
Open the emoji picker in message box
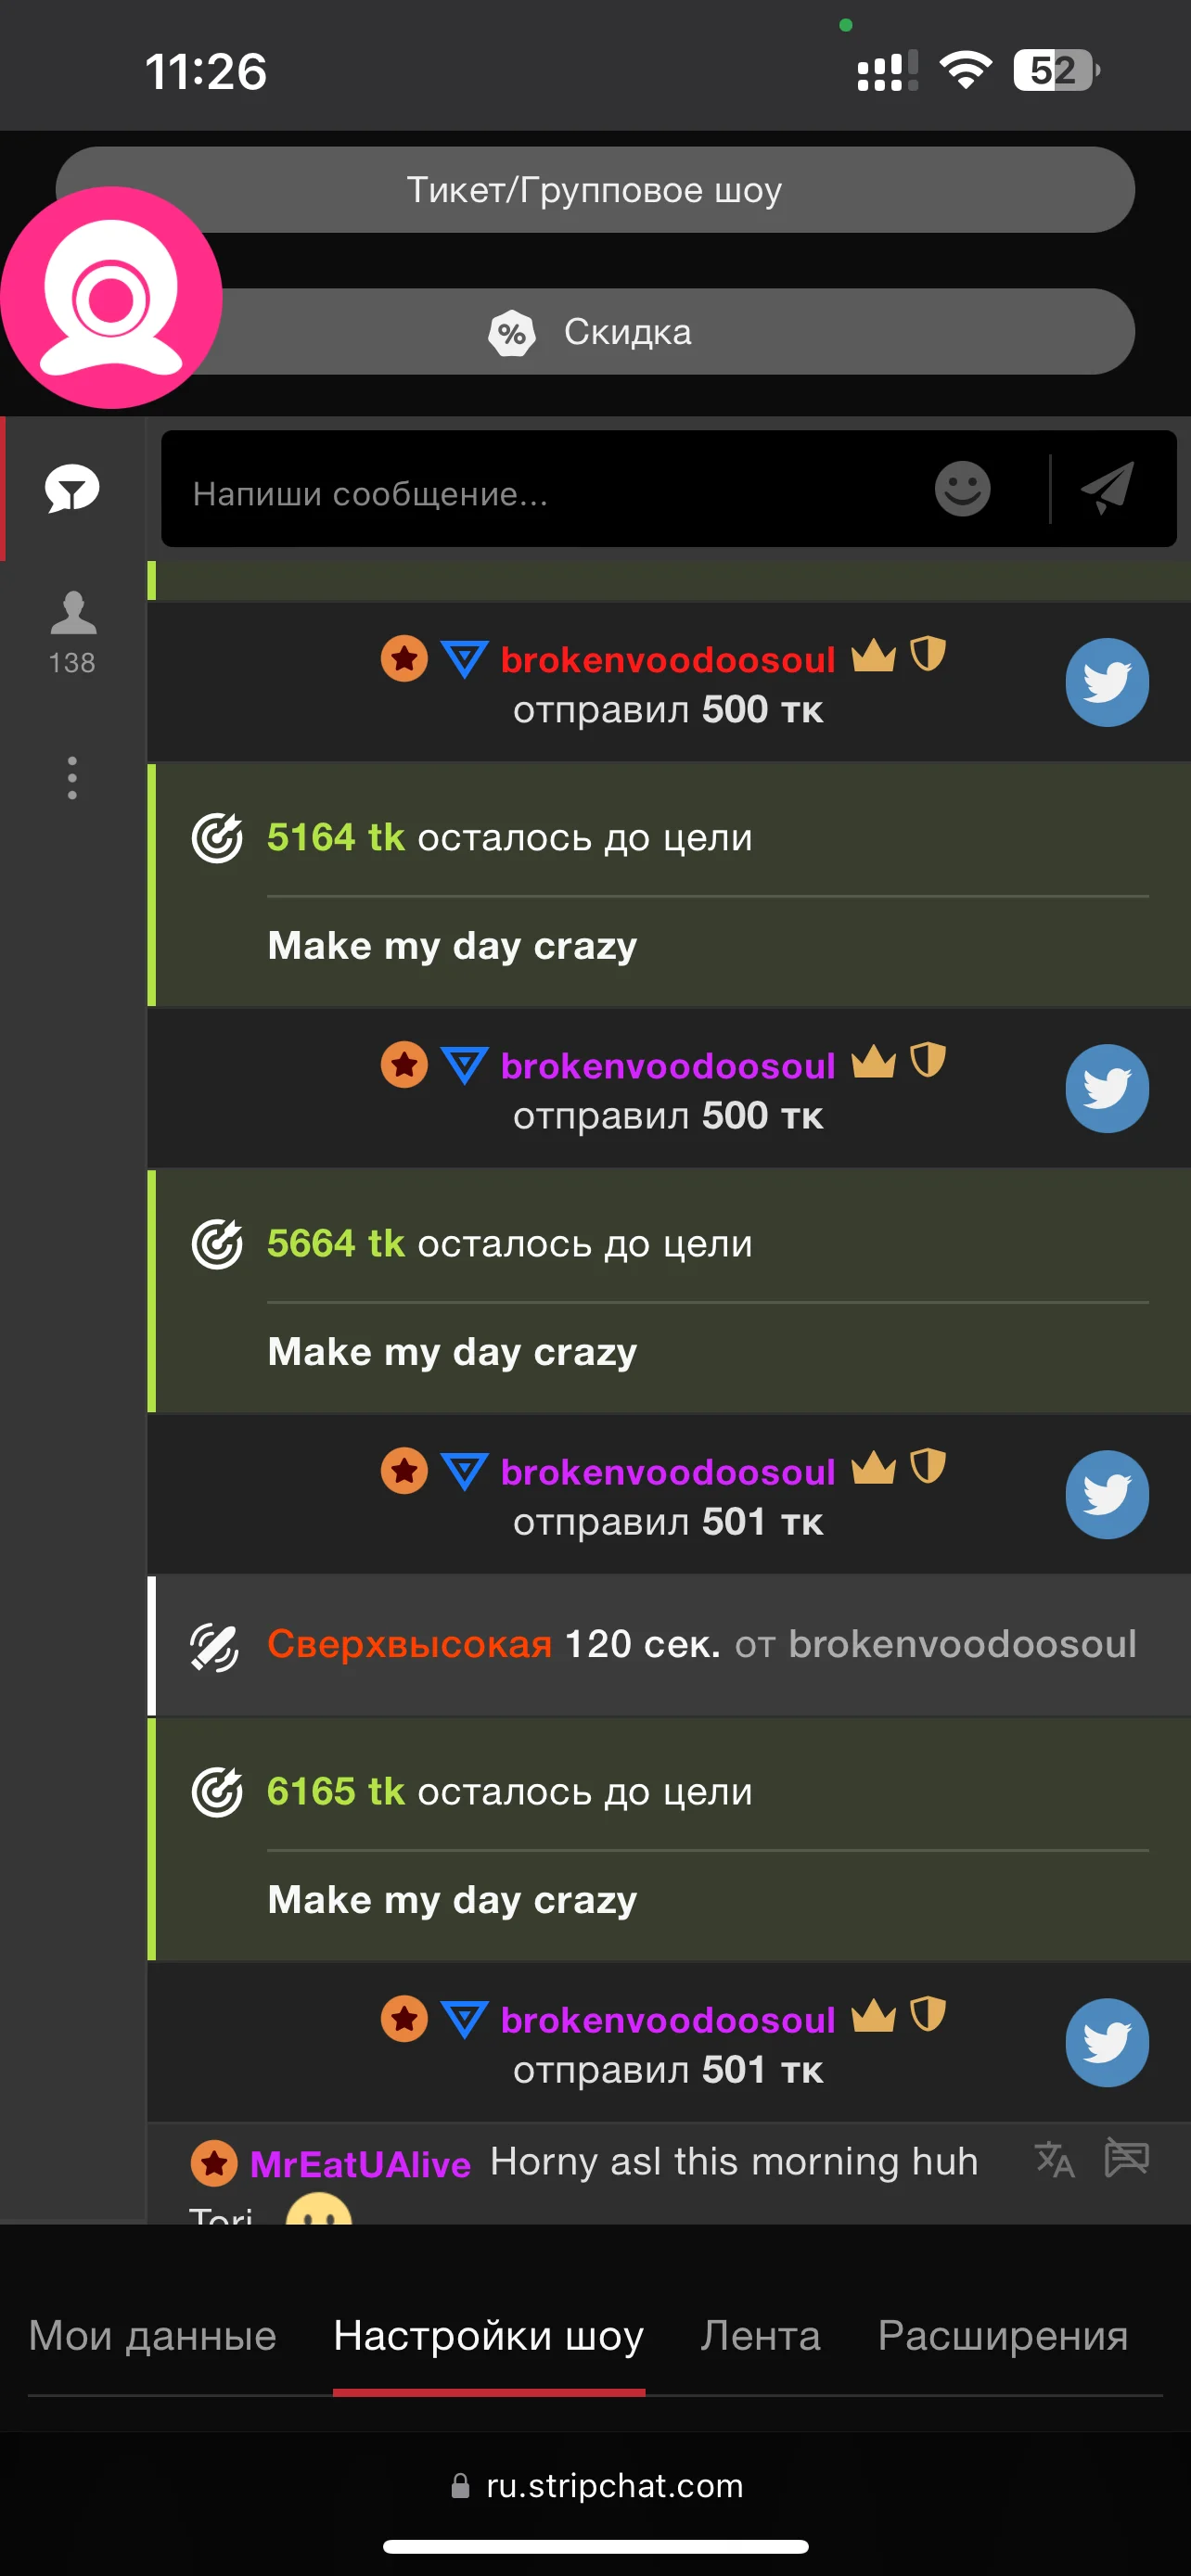pyautogui.click(x=962, y=489)
